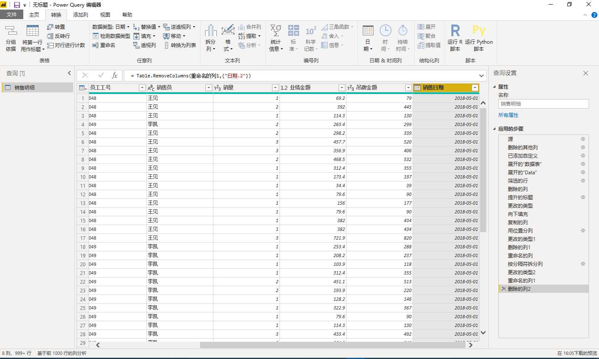
Task: Click the 反转行 reverse rows button
Action: [58, 36]
